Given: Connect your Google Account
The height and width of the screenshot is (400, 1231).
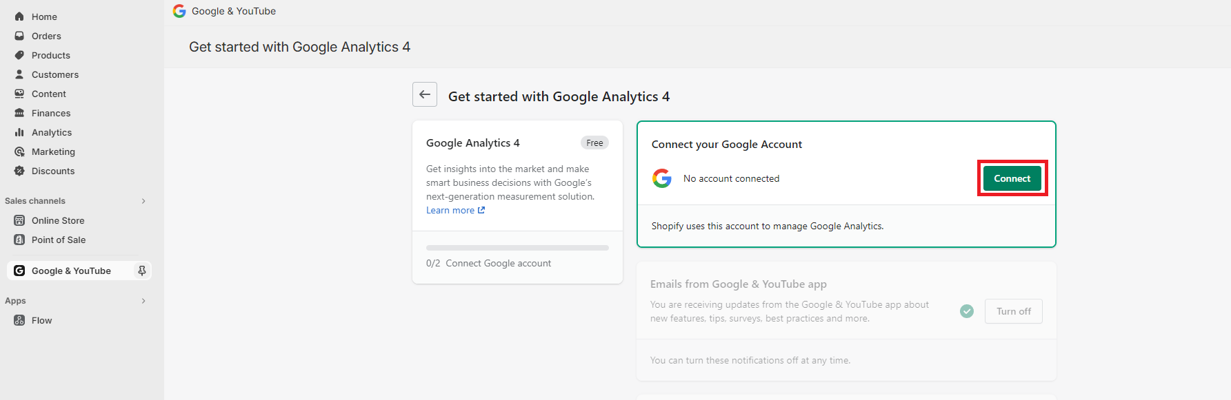Looking at the screenshot, I should 1012,178.
